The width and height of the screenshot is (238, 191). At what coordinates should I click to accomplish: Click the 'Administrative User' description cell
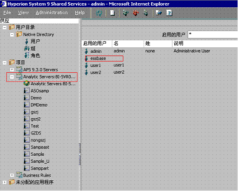[192, 51]
